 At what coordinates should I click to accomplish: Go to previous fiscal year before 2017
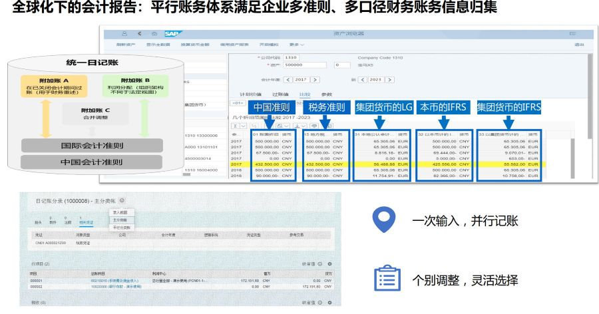pos(288,80)
